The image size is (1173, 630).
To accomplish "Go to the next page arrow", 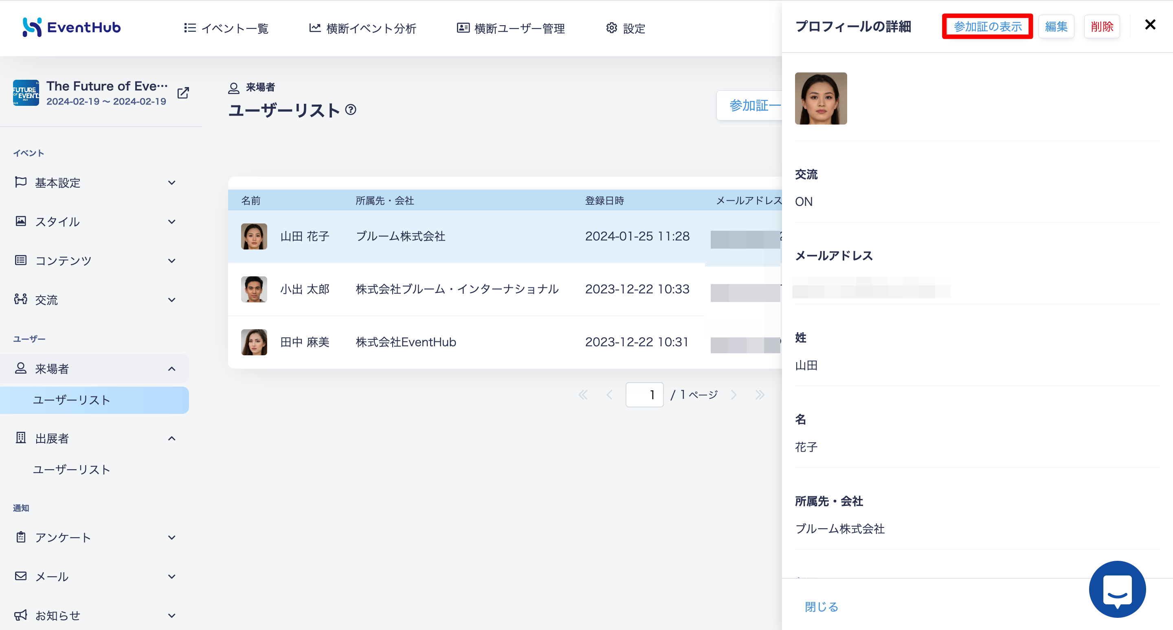I will [x=734, y=394].
